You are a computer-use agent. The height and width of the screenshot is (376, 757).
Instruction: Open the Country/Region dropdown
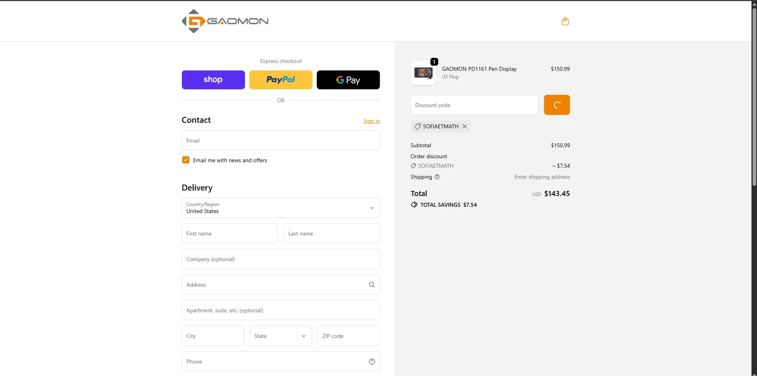281,208
